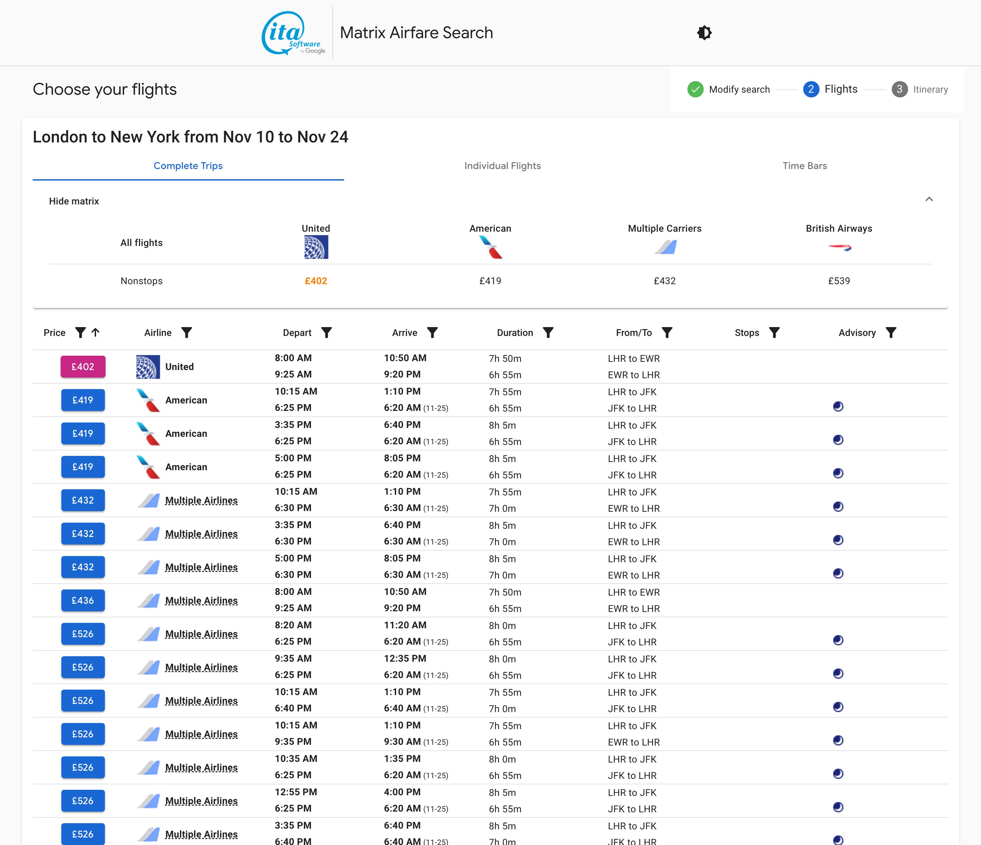Viewport: 981px width, 845px height.
Task: Click Multiple Airlines link for £526 8:20 AM trip
Action: click(201, 634)
